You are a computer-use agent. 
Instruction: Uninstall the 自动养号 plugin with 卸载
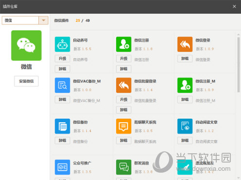point(62,69)
